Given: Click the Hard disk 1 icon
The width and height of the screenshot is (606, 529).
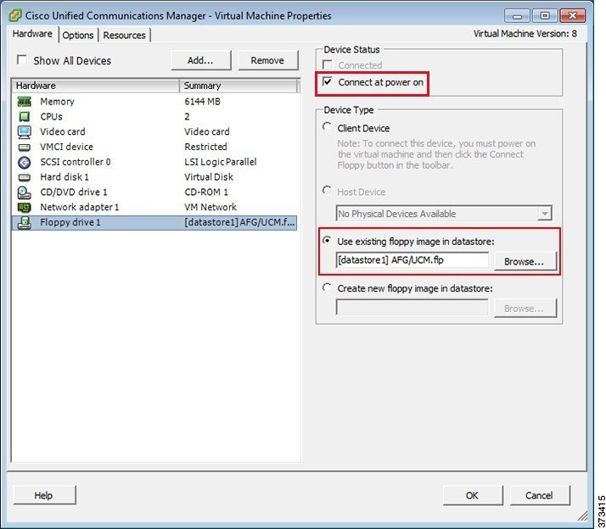Looking at the screenshot, I should (25, 177).
